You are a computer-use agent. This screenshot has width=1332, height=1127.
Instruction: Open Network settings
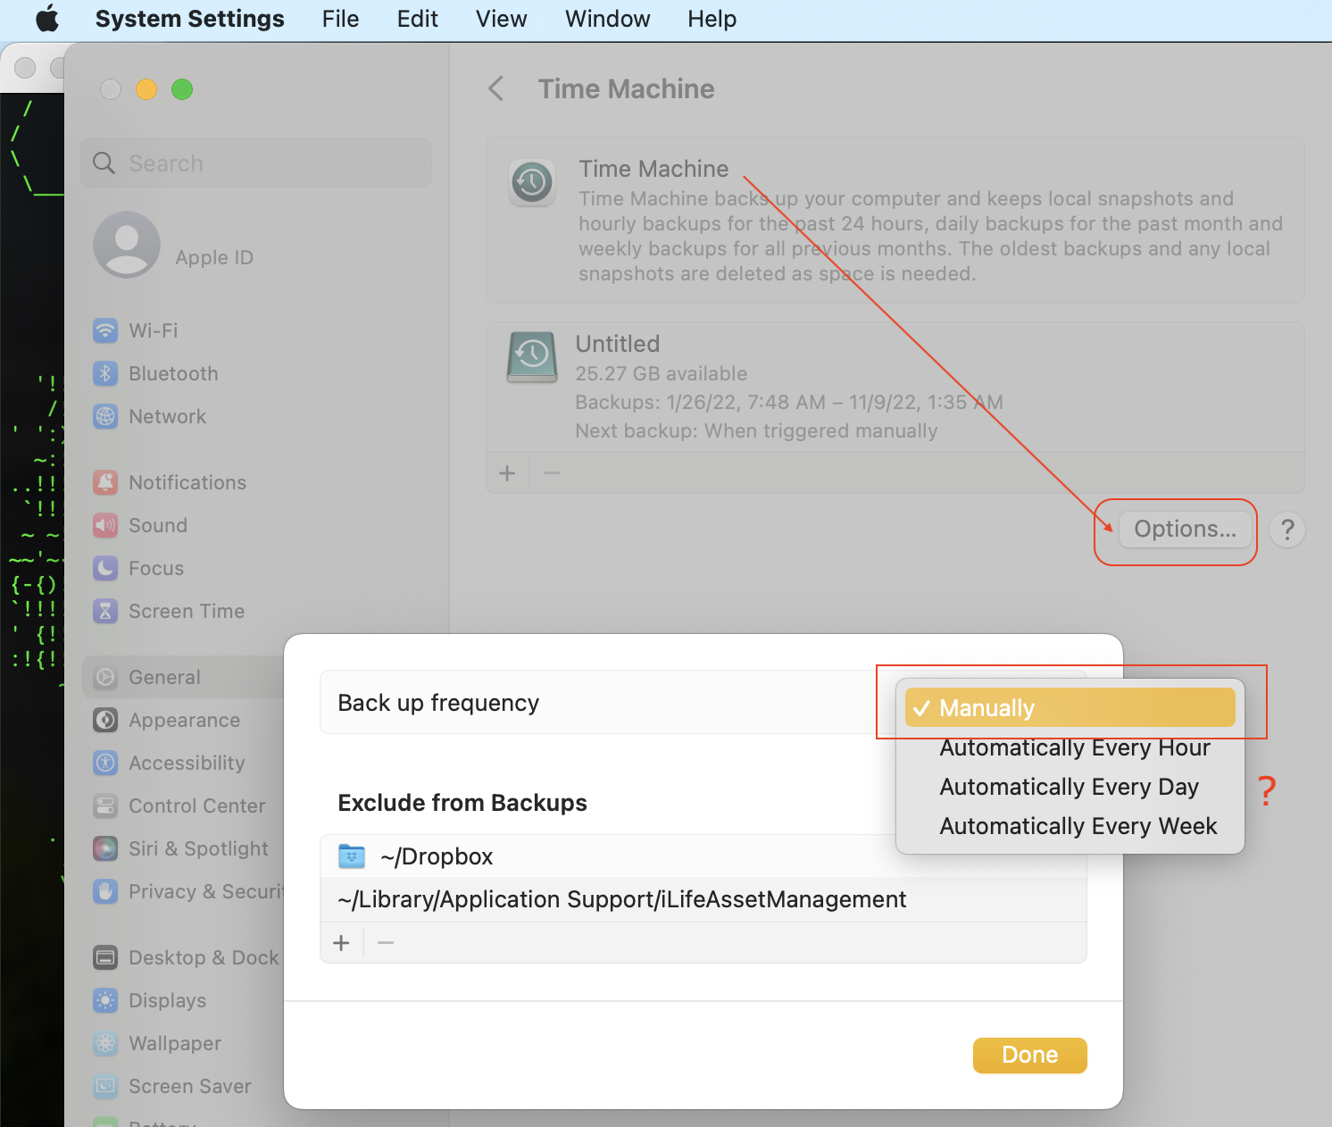(x=166, y=416)
